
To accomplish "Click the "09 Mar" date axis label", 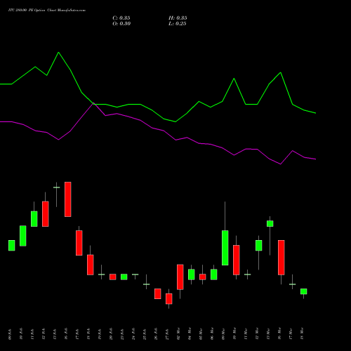I will pos(223,333).
